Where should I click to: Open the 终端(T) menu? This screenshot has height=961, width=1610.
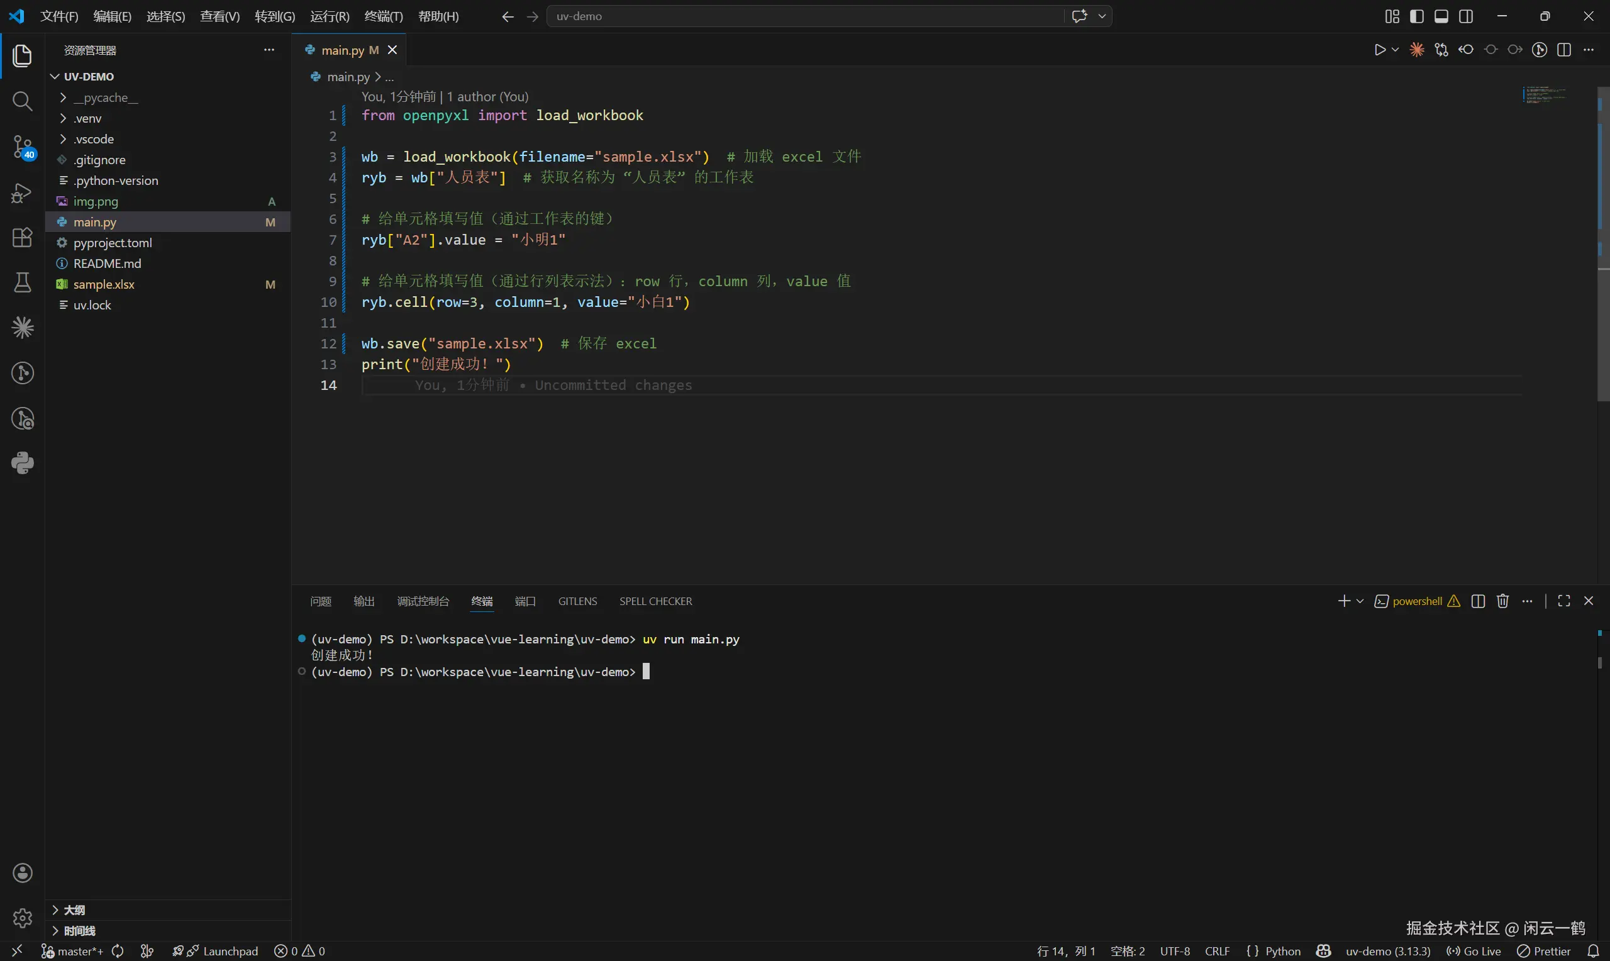tap(383, 16)
